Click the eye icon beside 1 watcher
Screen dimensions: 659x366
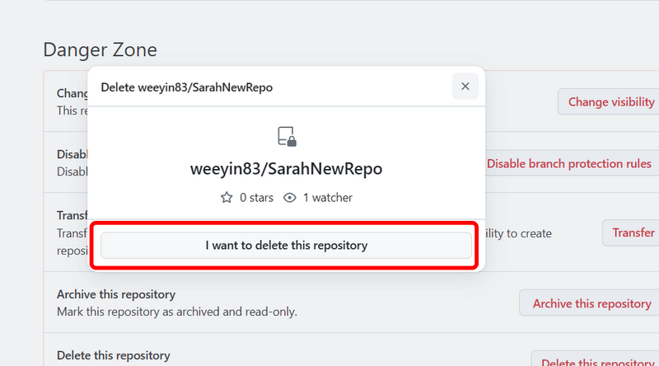click(290, 197)
